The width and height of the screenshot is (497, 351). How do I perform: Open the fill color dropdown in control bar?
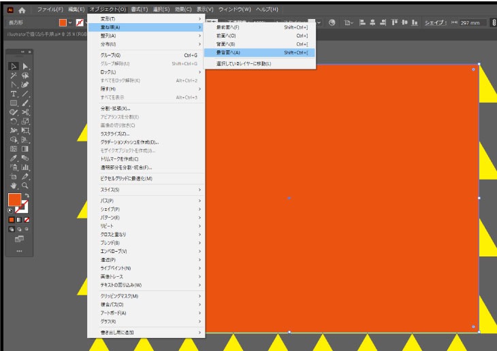pyautogui.click(x=69, y=22)
